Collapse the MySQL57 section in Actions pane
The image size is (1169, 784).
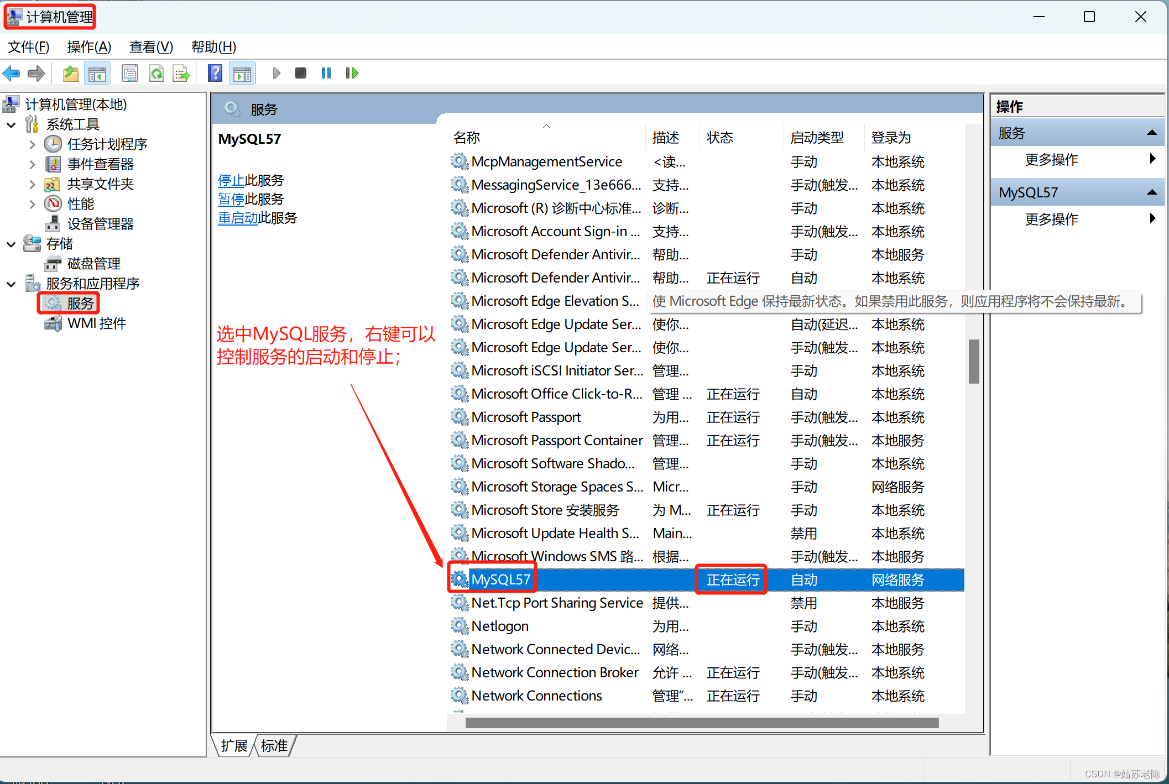click(x=1152, y=192)
